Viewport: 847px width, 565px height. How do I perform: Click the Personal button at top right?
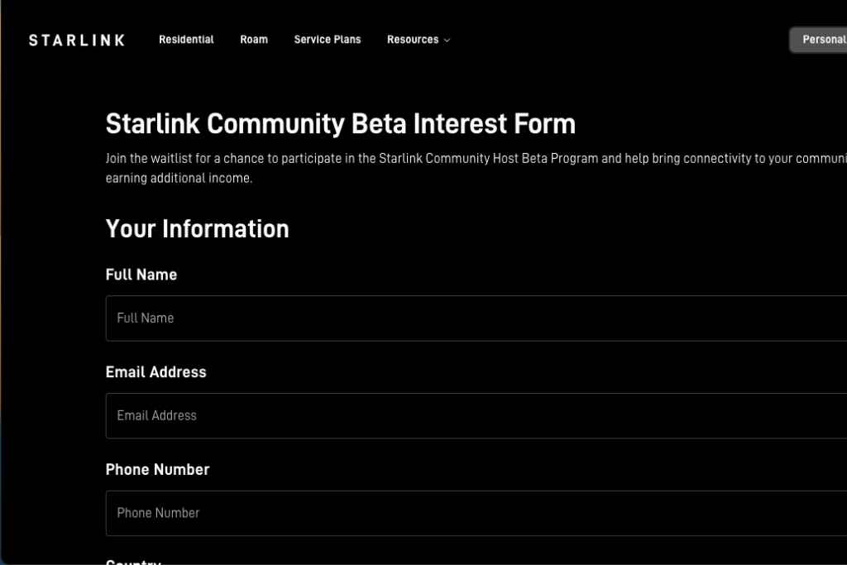(x=818, y=40)
